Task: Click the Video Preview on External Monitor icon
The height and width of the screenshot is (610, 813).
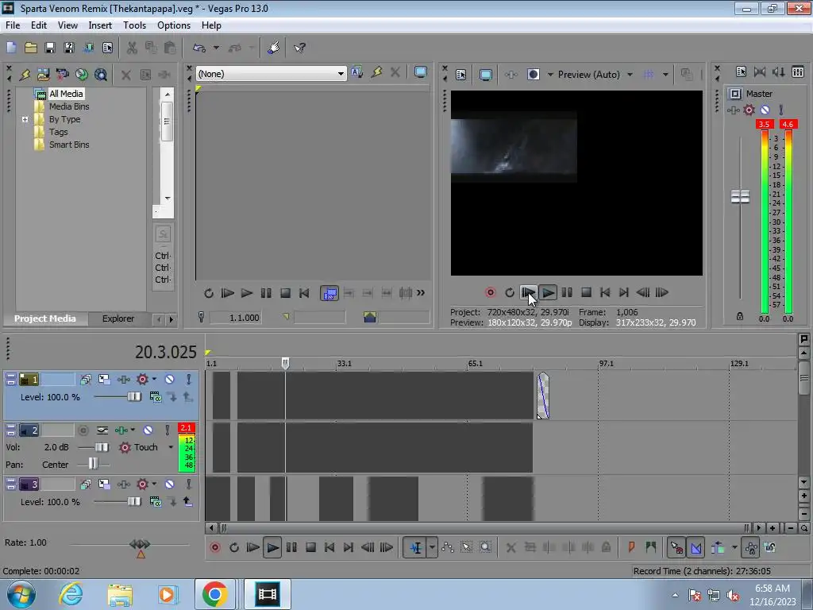Action: 485,75
